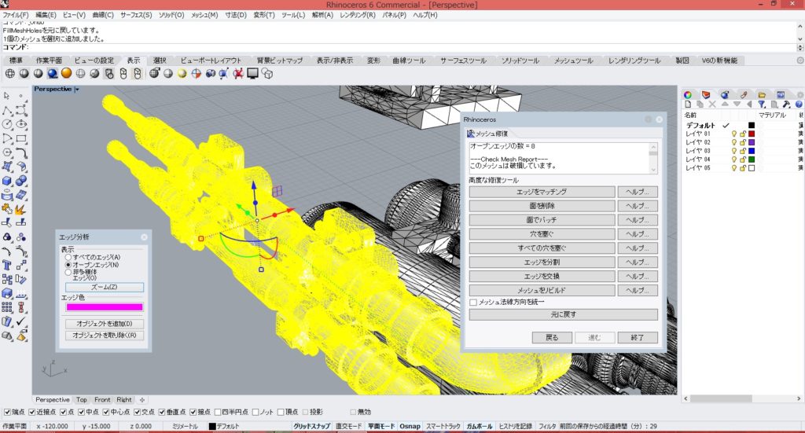Click the red color swatch of レイヤ 01
This screenshot has width=805, height=433.
tap(752, 134)
